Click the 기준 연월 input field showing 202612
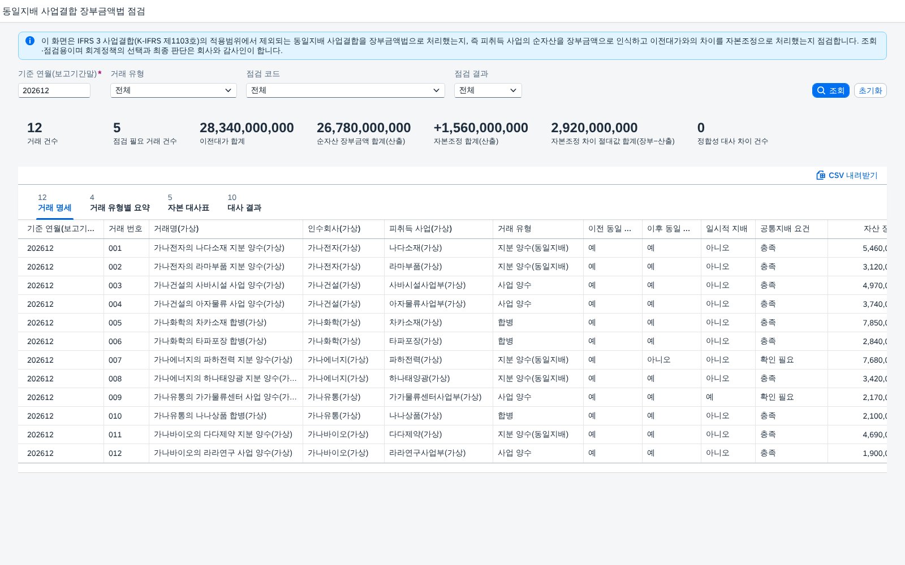 (x=54, y=90)
